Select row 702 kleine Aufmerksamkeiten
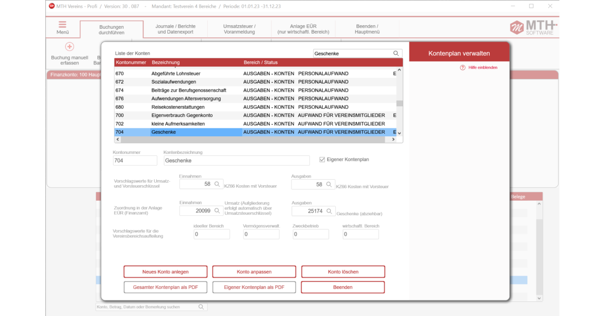605x316 pixels. [255, 124]
